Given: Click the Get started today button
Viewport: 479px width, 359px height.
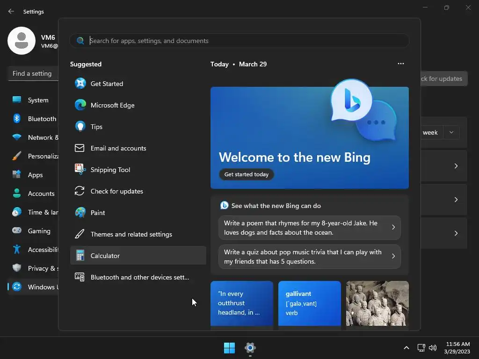Looking at the screenshot, I should [246, 174].
